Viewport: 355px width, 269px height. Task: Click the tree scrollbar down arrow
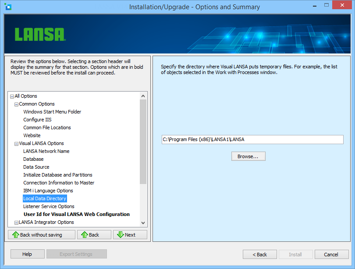143,223
